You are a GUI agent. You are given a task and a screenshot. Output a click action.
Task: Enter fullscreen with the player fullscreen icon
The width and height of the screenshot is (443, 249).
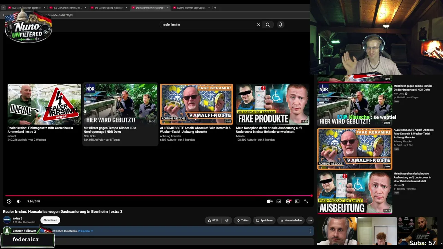pos(306,201)
